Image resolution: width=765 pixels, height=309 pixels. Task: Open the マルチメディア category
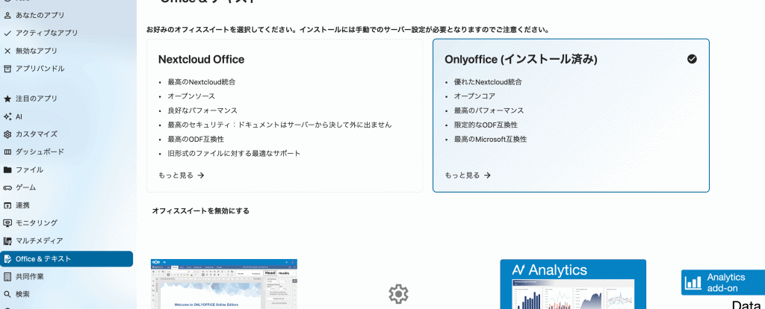tap(39, 241)
